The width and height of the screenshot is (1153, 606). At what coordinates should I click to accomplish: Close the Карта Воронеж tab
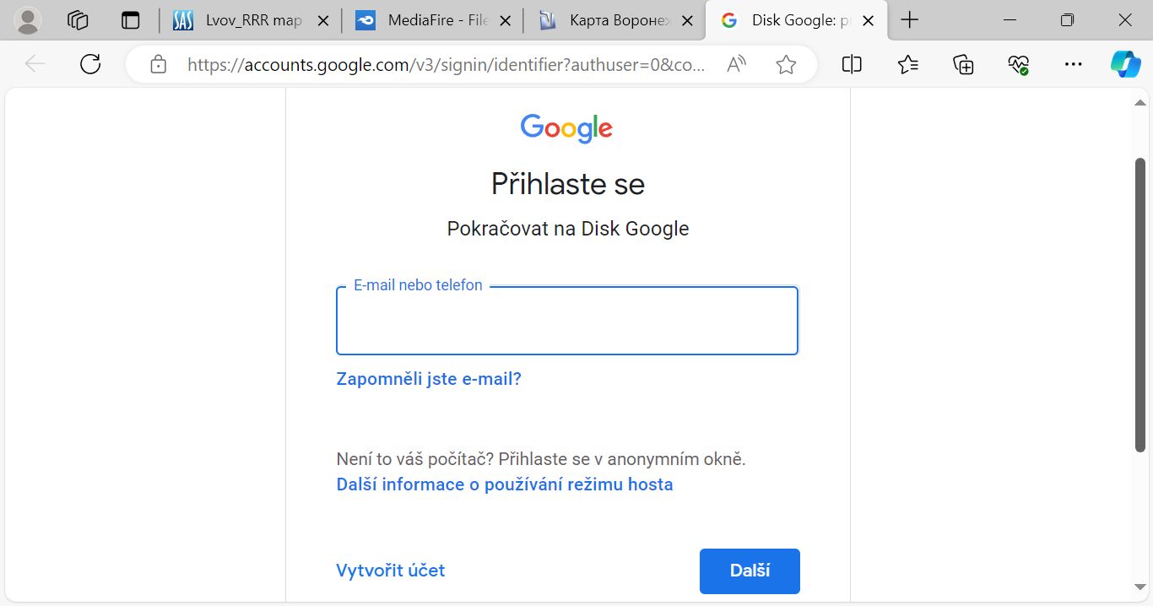687,20
